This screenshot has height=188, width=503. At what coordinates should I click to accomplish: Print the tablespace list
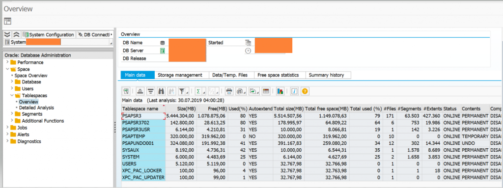(229, 91)
